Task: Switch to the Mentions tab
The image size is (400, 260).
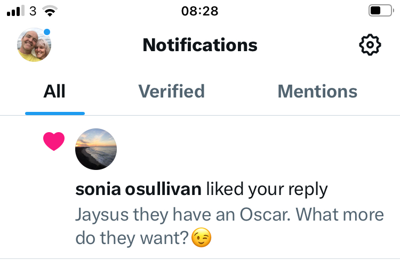Action: pyautogui.click(x=317, y=92)
